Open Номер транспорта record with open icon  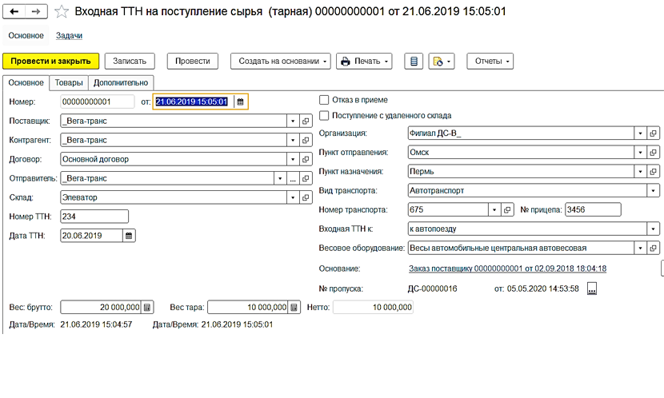[x=507, y=209]
